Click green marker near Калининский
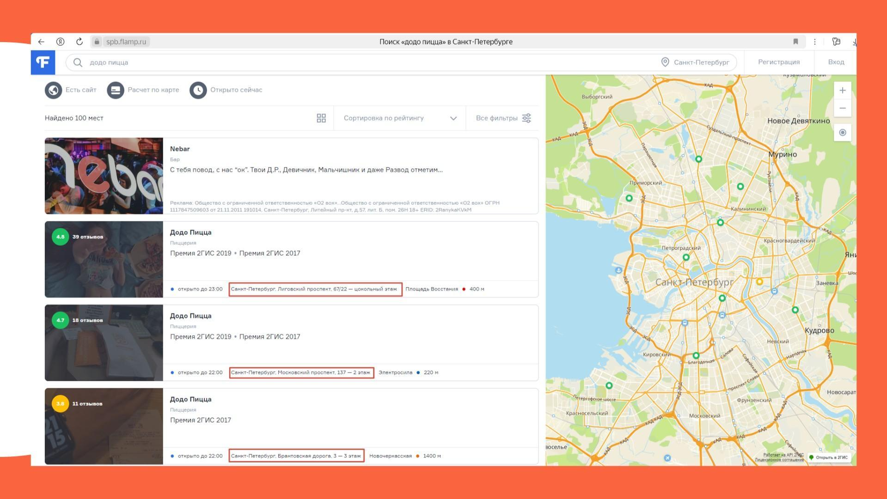Screen dimensions: 887x499 click(720, 222)
